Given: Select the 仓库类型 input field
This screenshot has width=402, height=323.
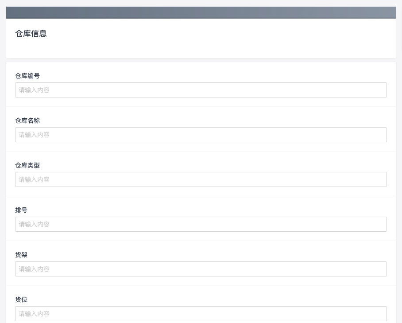Looking at the screenshot, I should tap(201, 179).
